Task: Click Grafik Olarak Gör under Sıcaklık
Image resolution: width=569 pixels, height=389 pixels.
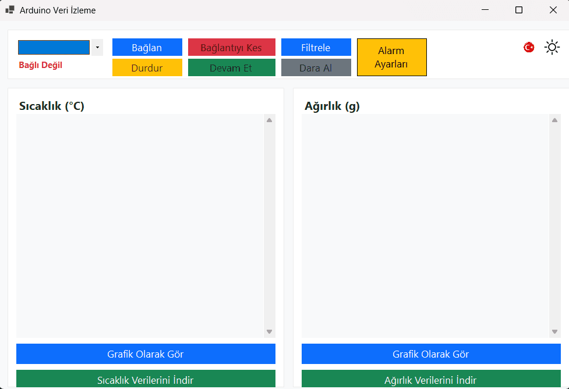Action: pos(146,354)
